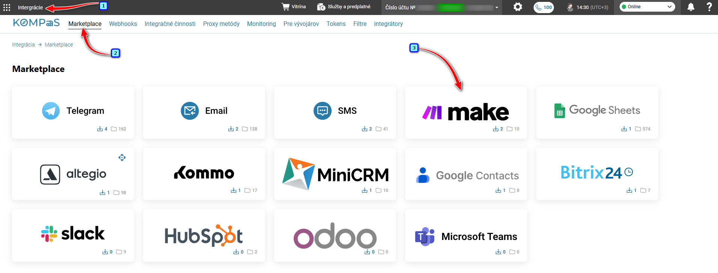Click the download count icon on Kommo card

coord(234,190)
